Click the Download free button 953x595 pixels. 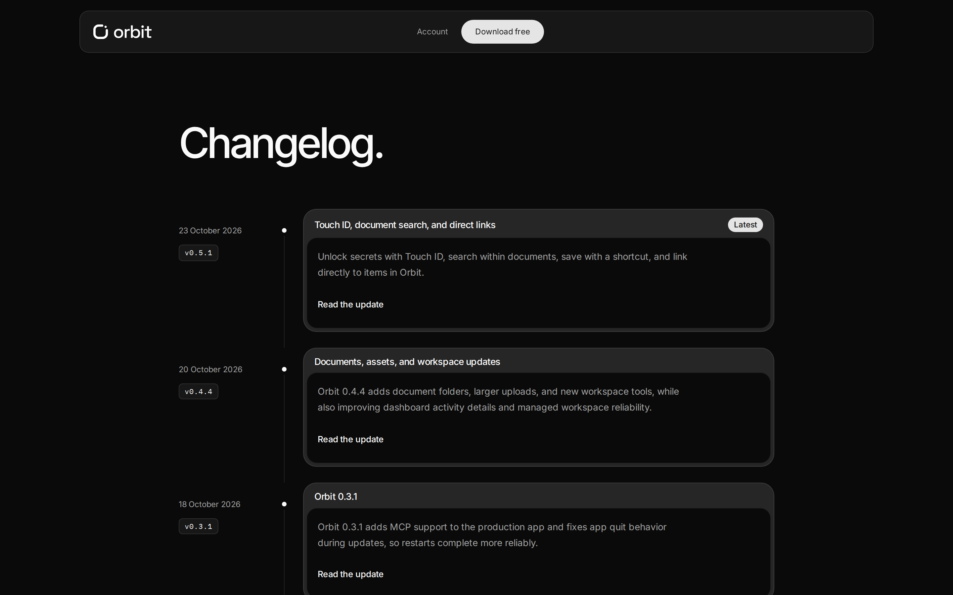click(x=502, y=31)
